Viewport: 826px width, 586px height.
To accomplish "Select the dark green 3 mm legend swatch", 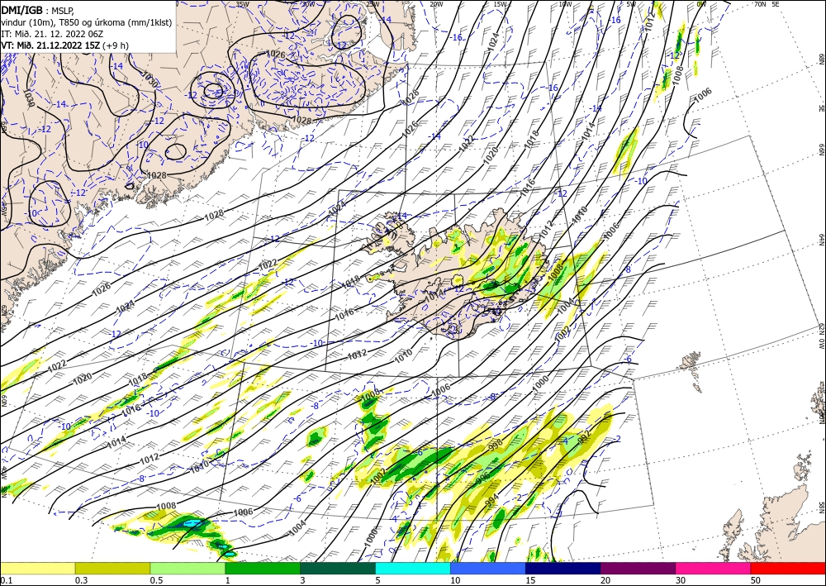I will pos(338,568).
